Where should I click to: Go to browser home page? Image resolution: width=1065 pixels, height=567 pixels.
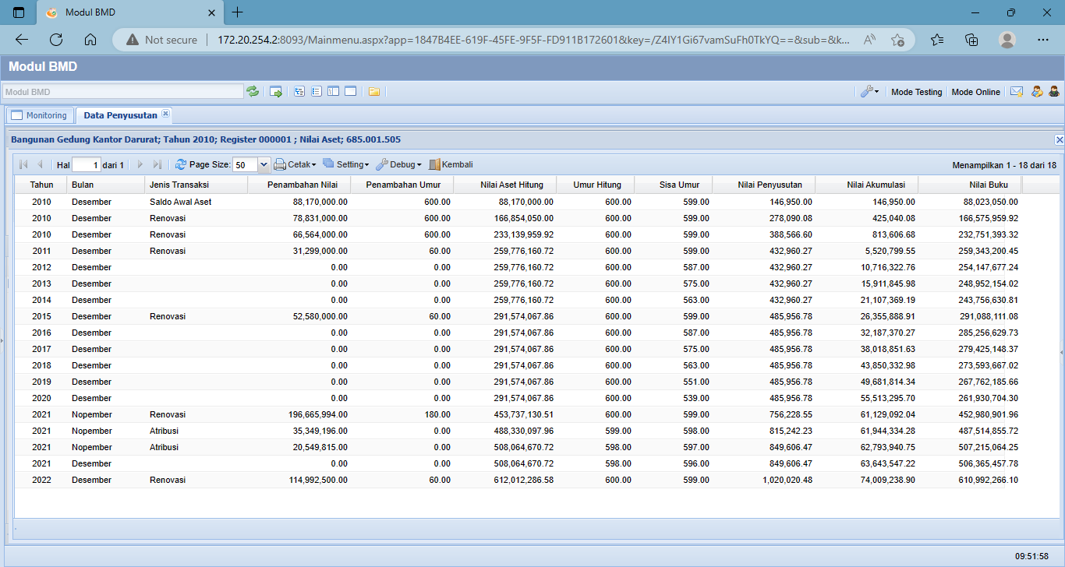tap(90, 39)
